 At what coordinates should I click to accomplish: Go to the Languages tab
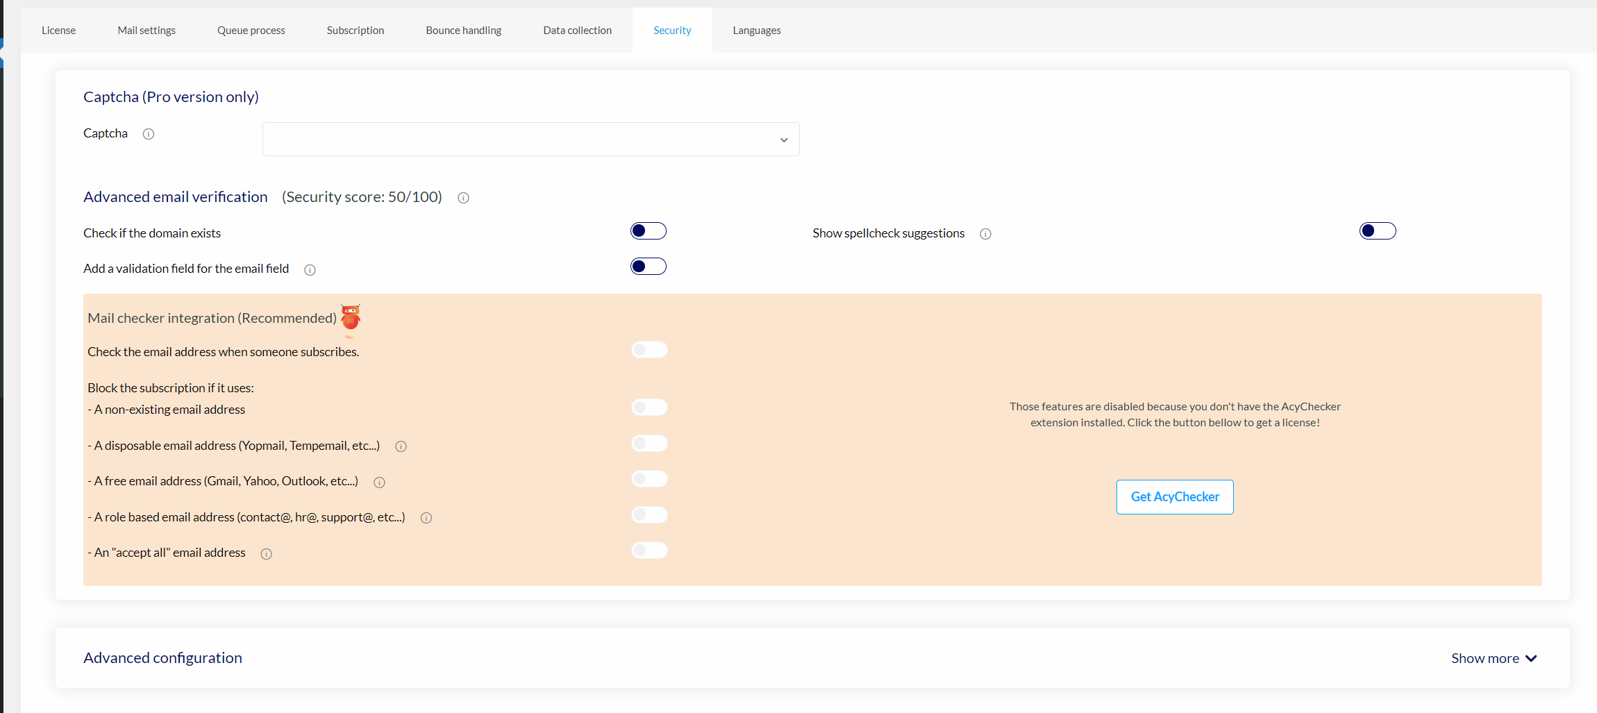click(x=756, y=31)
